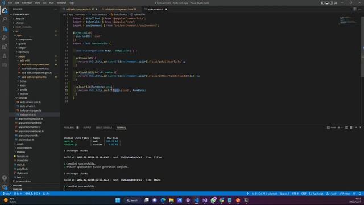Click the Windows Start button
364x205 pixels.
118,200
